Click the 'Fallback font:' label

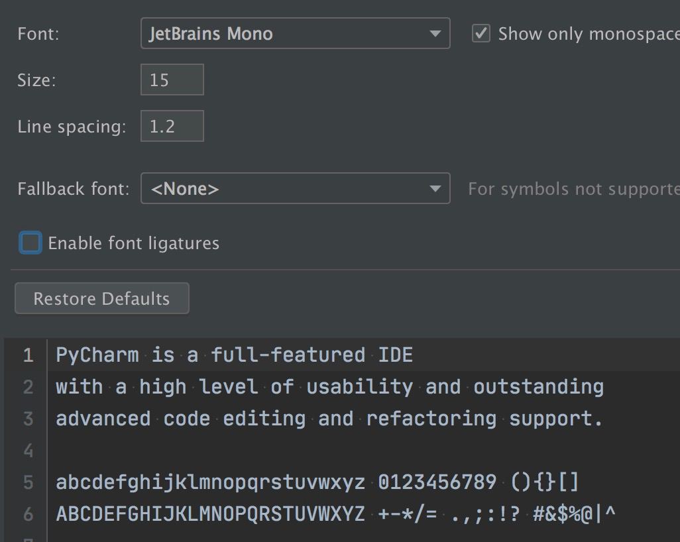(74, 189)
